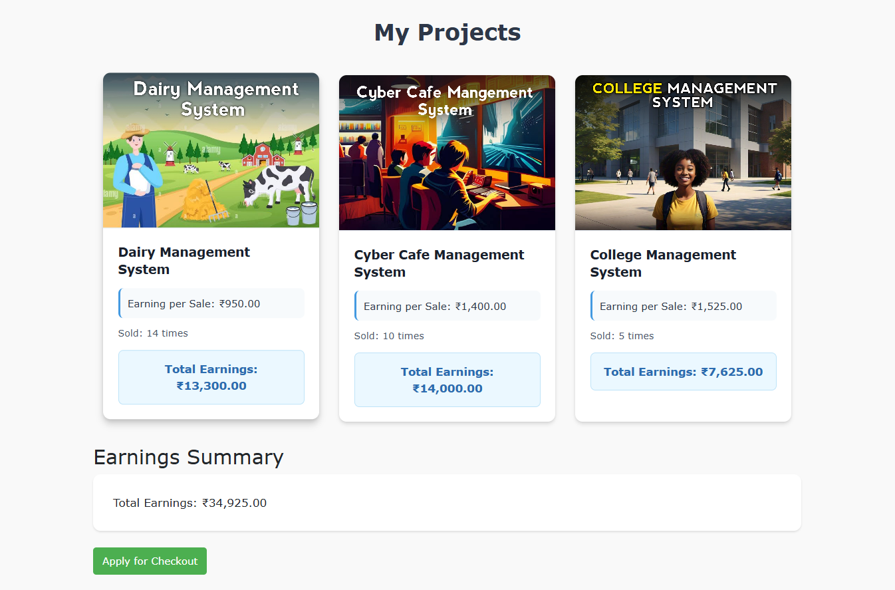Click Total Earnings ₹14,000.00 box
Viewport: 895px width, 590px height.
[447, 380]
